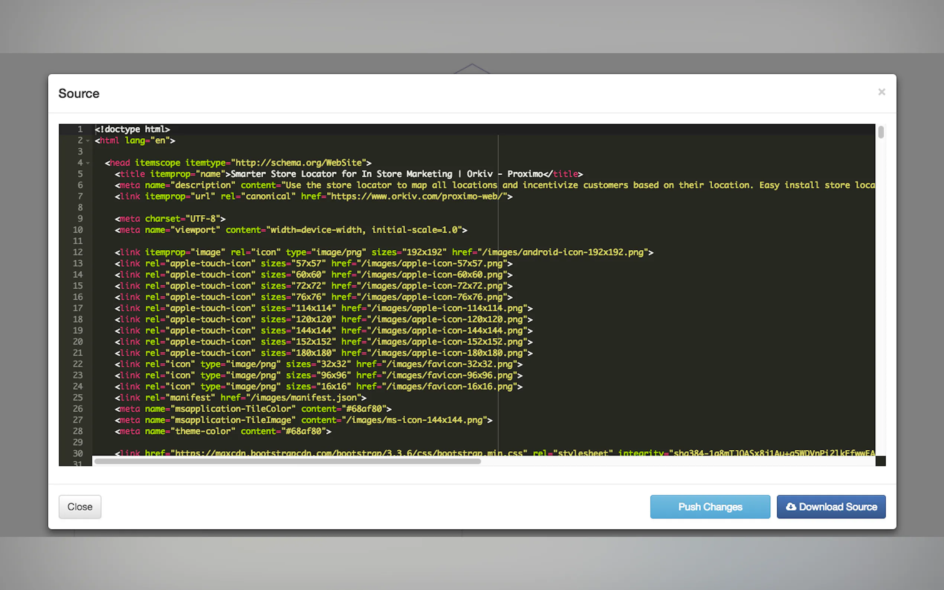Collapse the head tag fold arrow
Screen dimensions: 944x590
pos(88,163)
